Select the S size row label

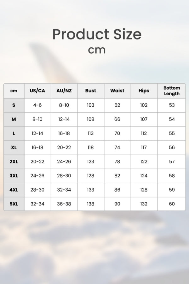click(14, 105)
